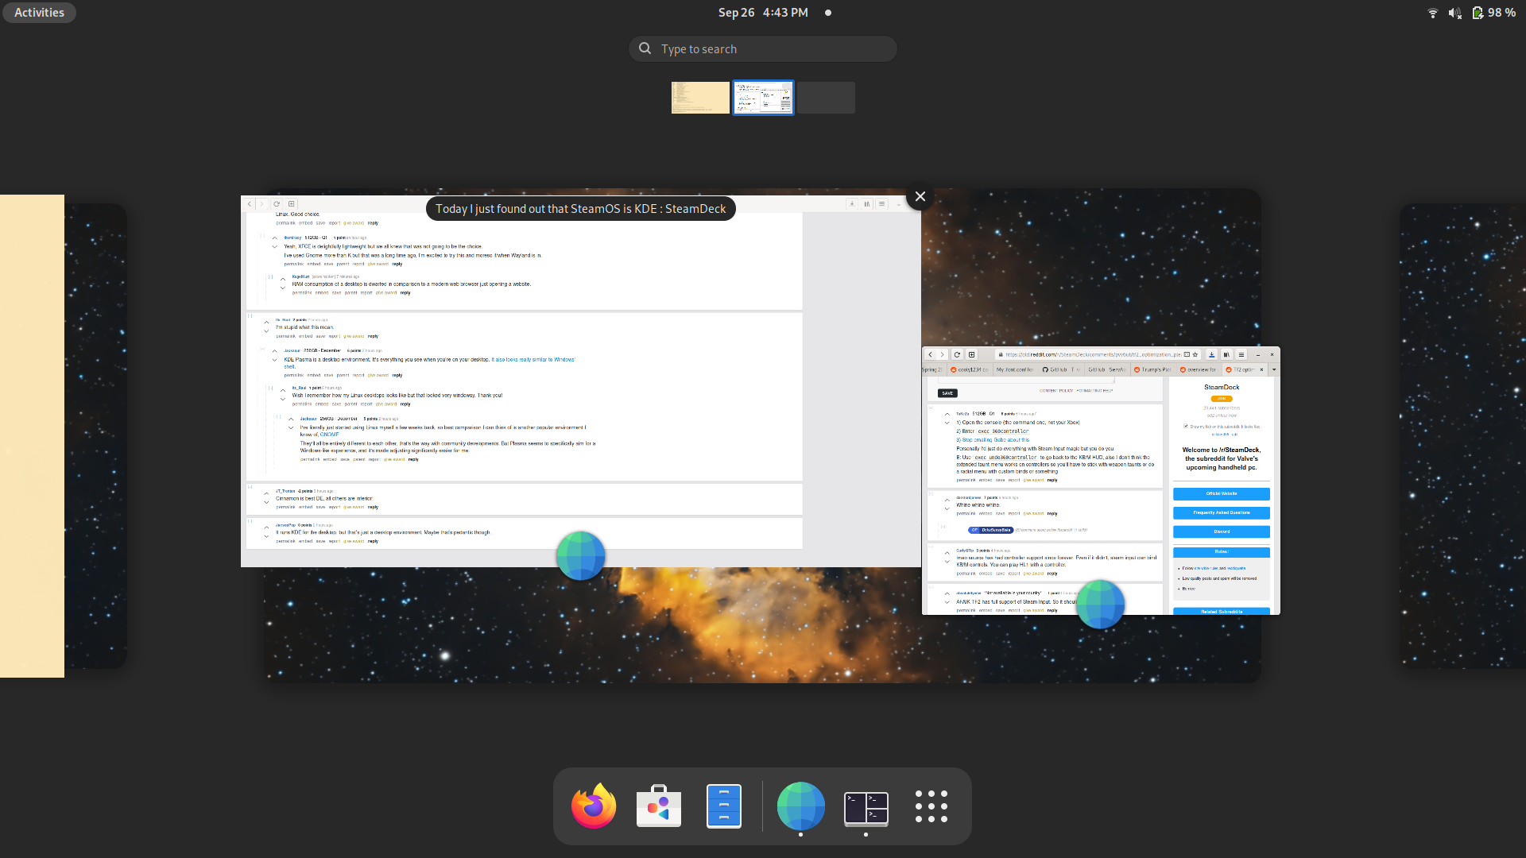
Task: Open the application grid from the dock
Action: (931, 806)
